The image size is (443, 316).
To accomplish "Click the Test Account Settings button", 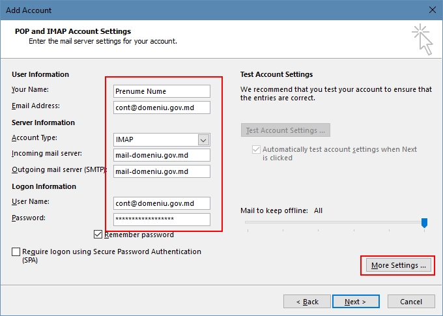I will (x=285, y=130).
